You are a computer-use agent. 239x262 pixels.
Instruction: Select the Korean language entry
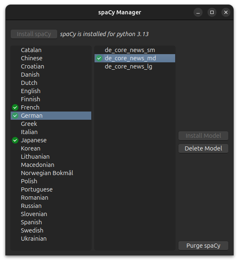point(51,148)
